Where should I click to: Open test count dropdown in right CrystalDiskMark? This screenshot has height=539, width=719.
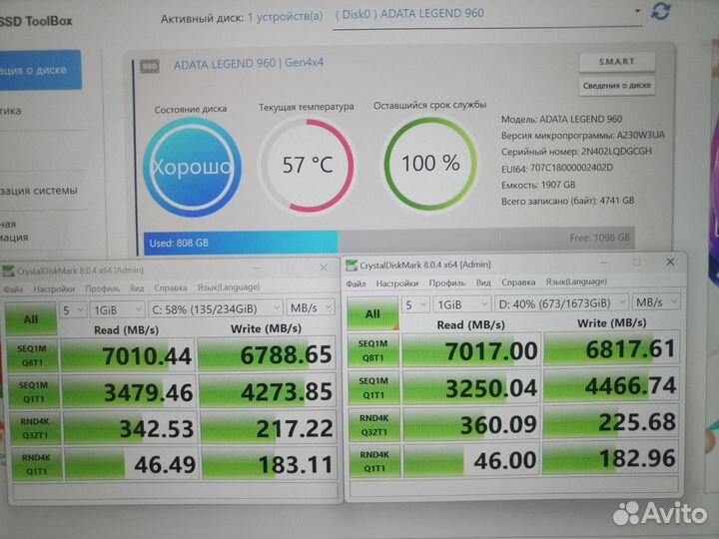coord(415,304)
